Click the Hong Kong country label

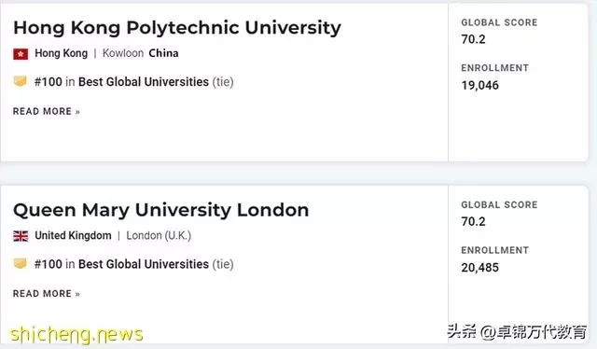click(x=62, y=53)
